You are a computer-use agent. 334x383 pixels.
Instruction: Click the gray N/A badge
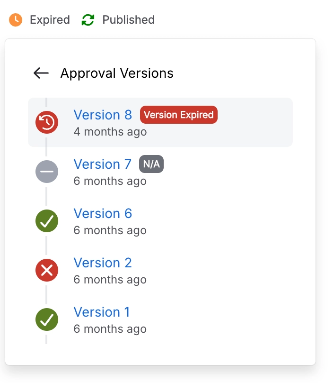coord(151,164)
